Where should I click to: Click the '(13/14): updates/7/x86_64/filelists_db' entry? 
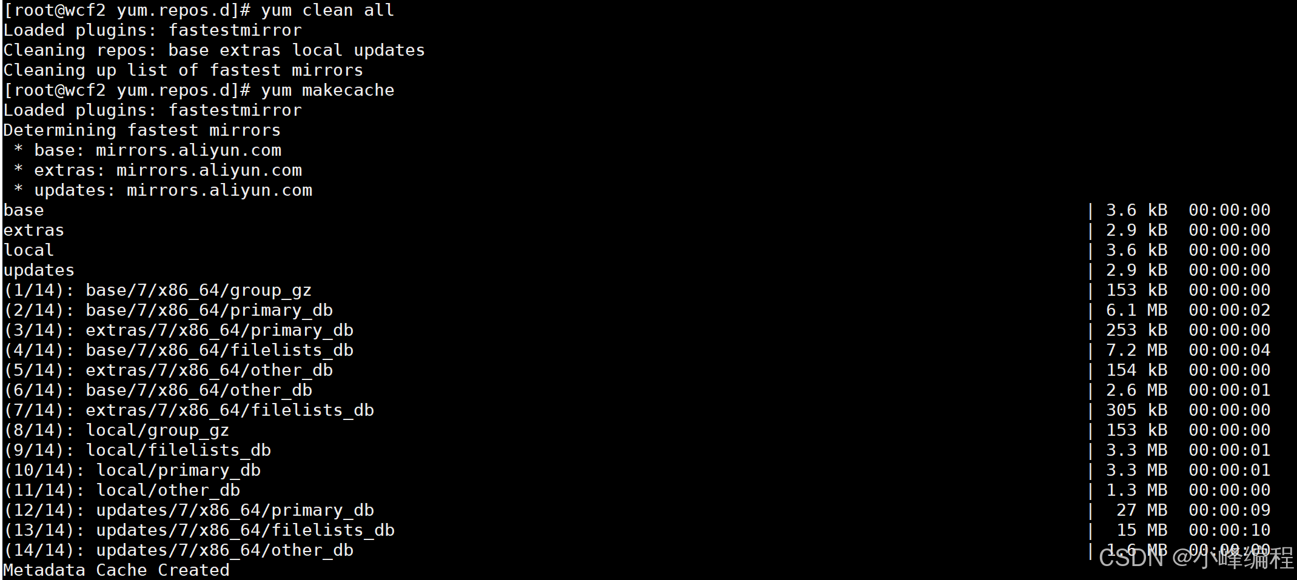[199, 530]
